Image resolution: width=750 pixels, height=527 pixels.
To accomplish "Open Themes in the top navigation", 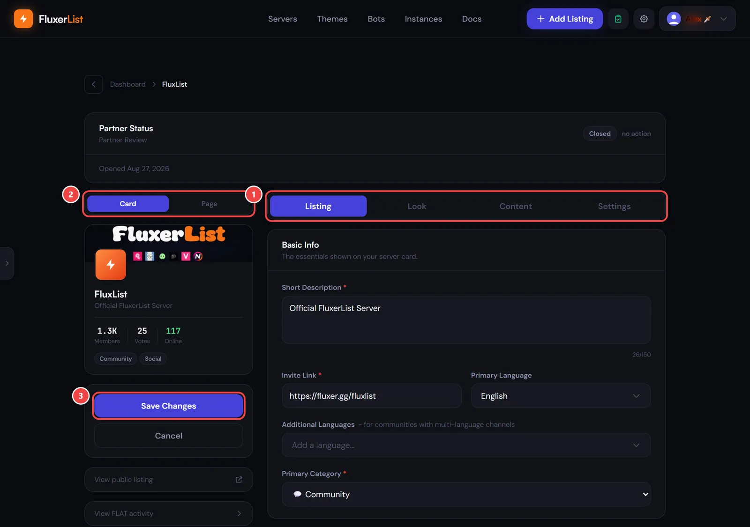I will [332, 19].
